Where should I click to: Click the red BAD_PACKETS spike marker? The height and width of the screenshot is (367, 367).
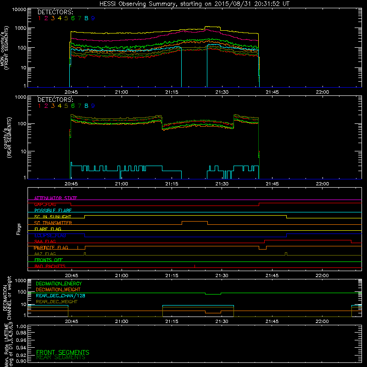(x=195, y=266)
